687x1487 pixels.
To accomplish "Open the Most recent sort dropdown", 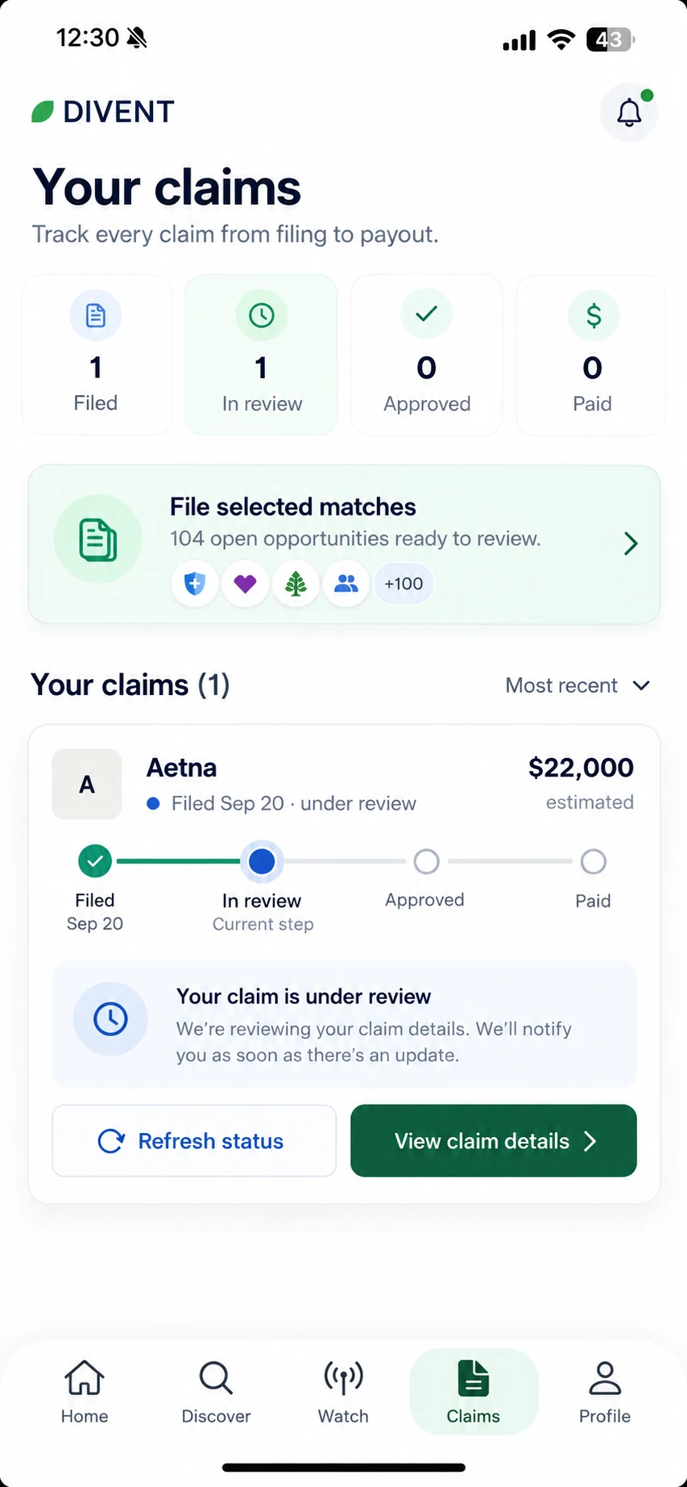I will click(x=577, y=685).
